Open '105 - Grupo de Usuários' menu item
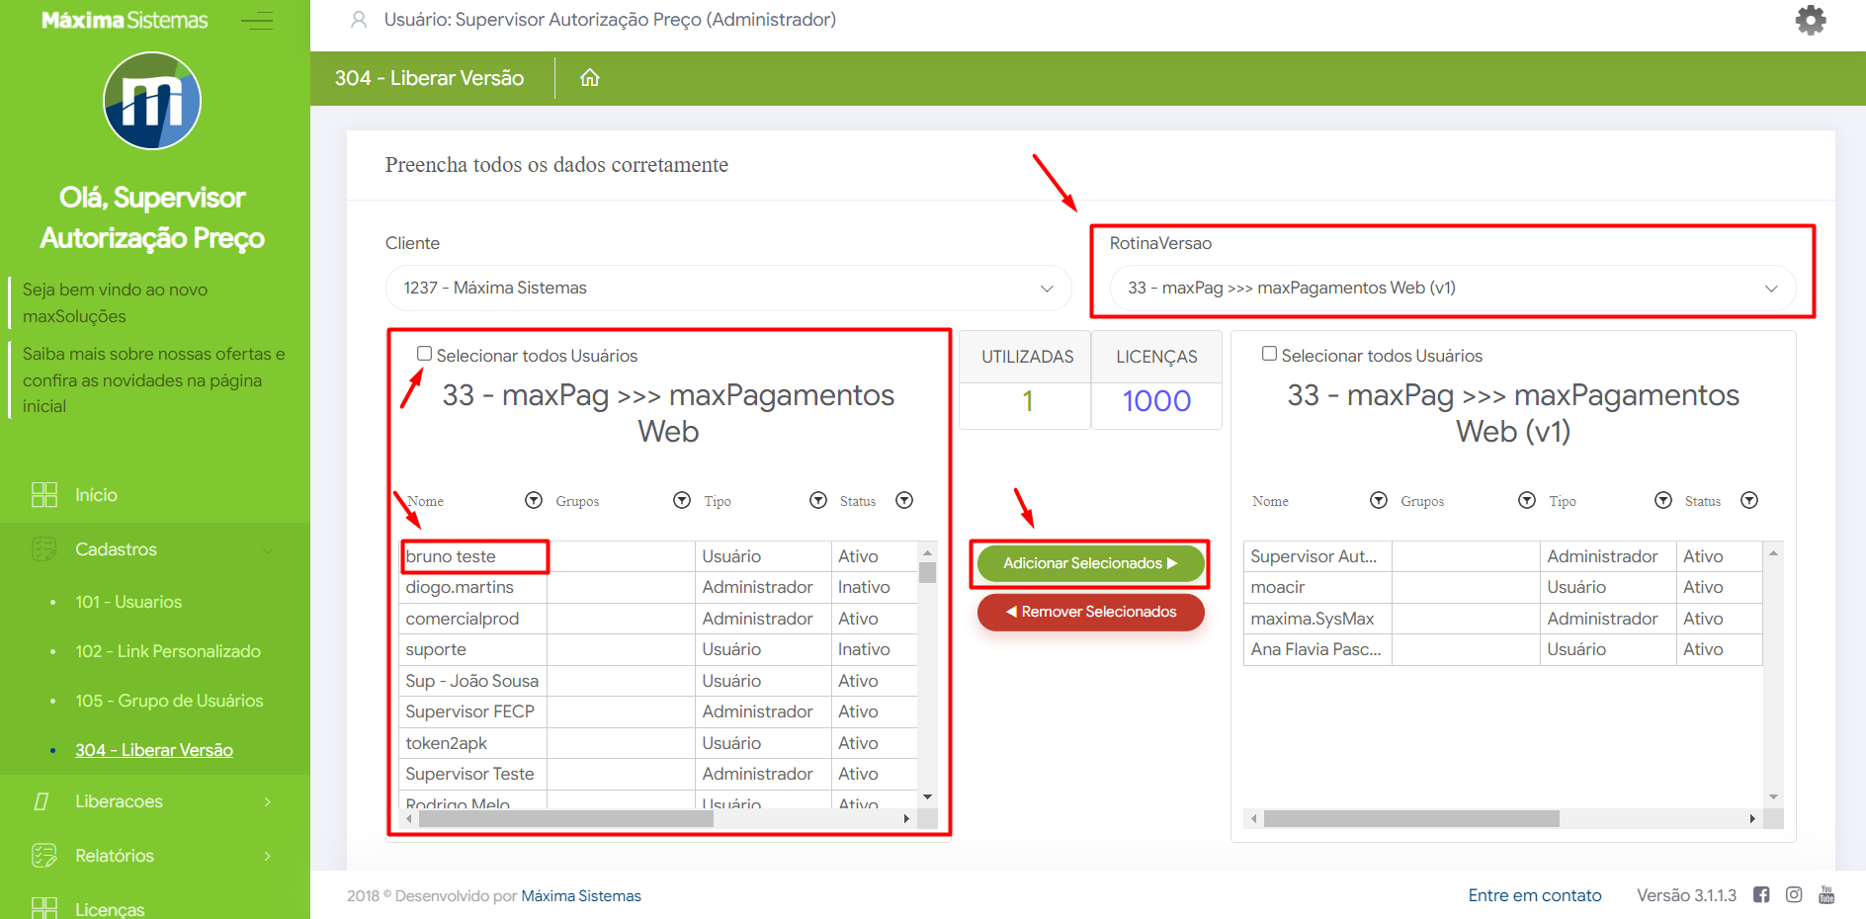This screenshot has width=1866, height=919. (169, 701)
